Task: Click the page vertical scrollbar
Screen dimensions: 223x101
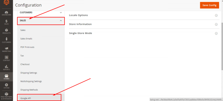Action: (222, 46)
